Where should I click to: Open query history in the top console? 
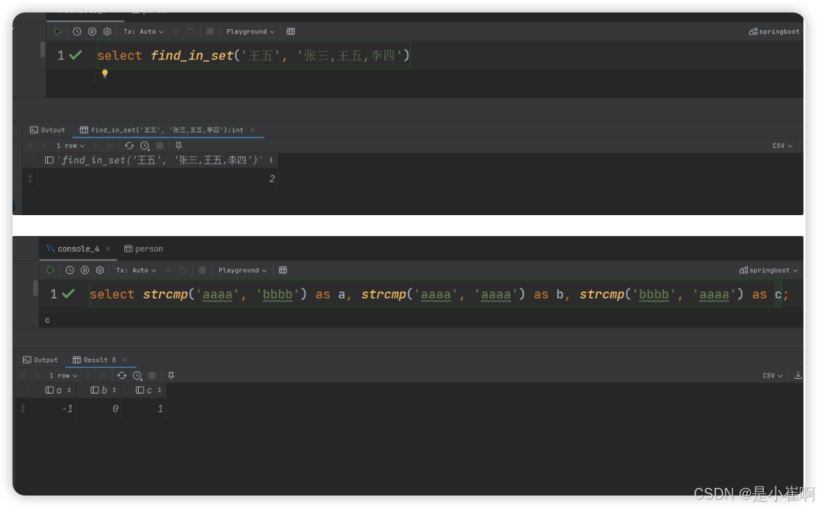pos(77,31)
